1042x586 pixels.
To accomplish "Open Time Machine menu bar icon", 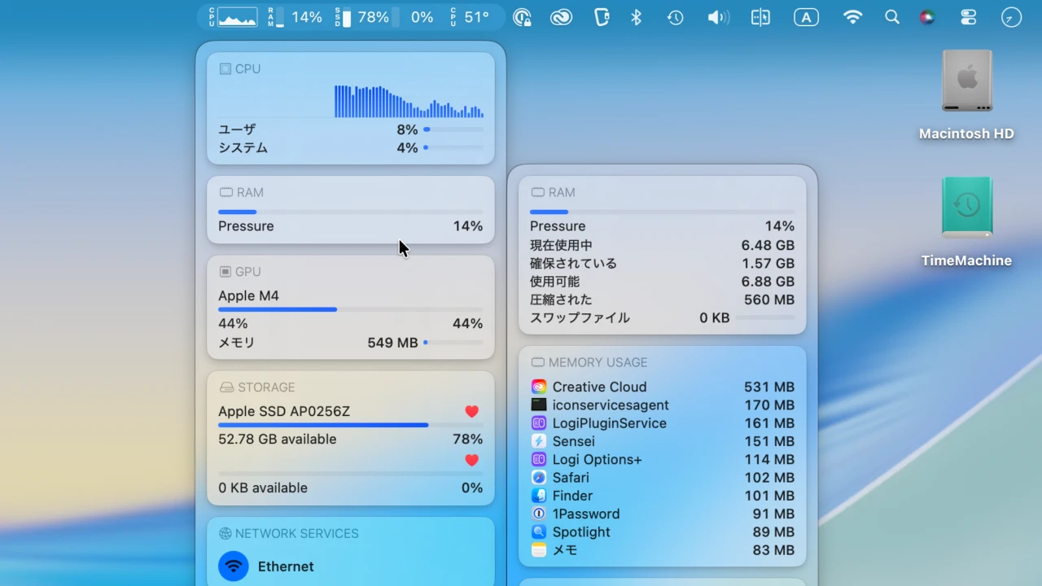I will coord(675,17).
